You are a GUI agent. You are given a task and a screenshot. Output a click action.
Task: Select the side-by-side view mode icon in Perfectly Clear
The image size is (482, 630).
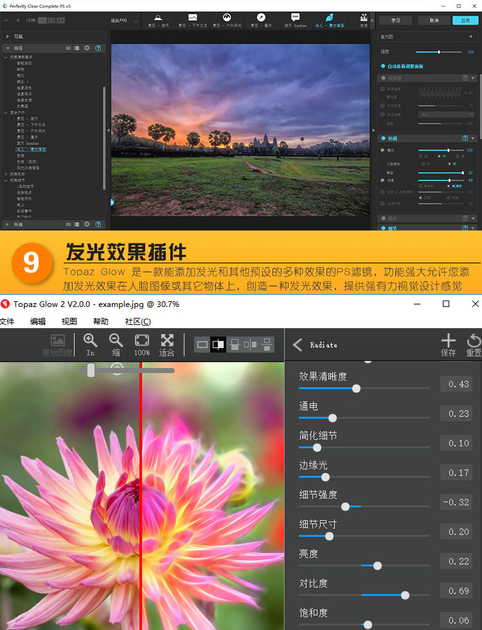[x=51, y=20]
